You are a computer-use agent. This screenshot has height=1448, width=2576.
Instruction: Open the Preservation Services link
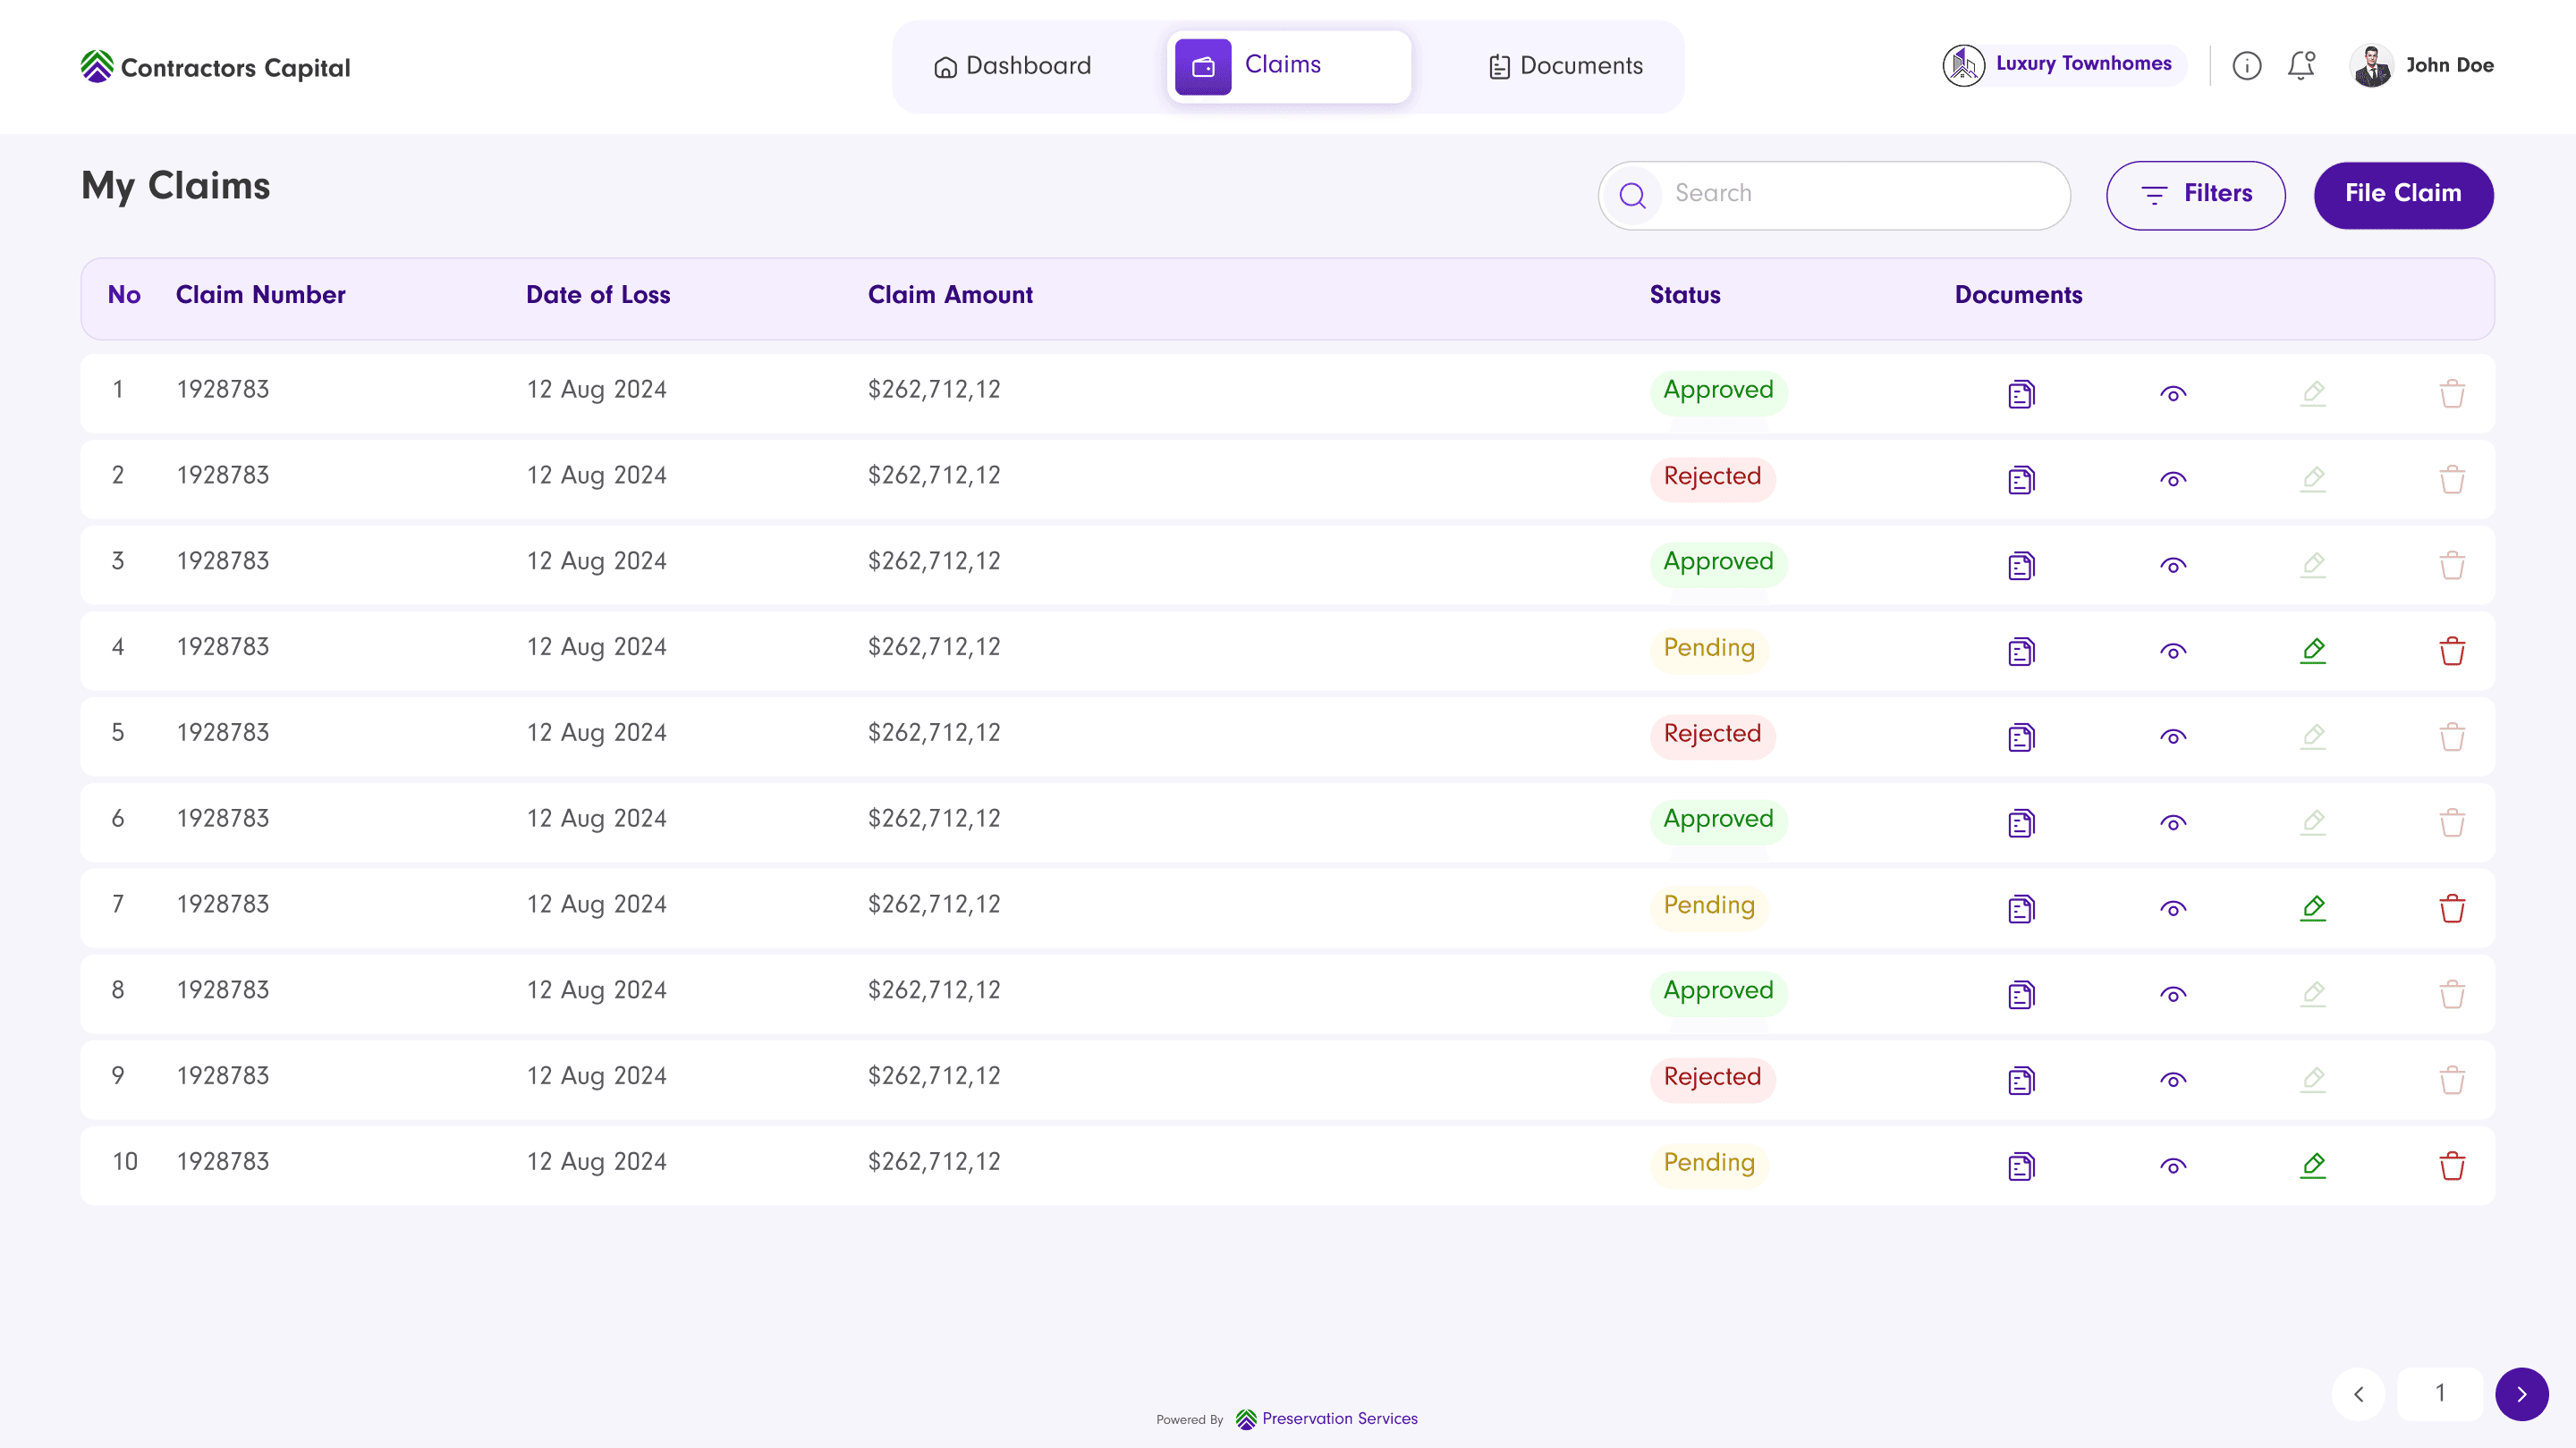coord(1327,1419)
